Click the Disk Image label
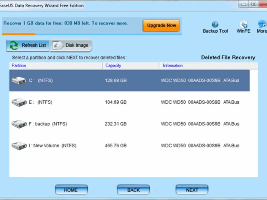The width and height of the screenshot is (267, 200). (x=77, y=45)
